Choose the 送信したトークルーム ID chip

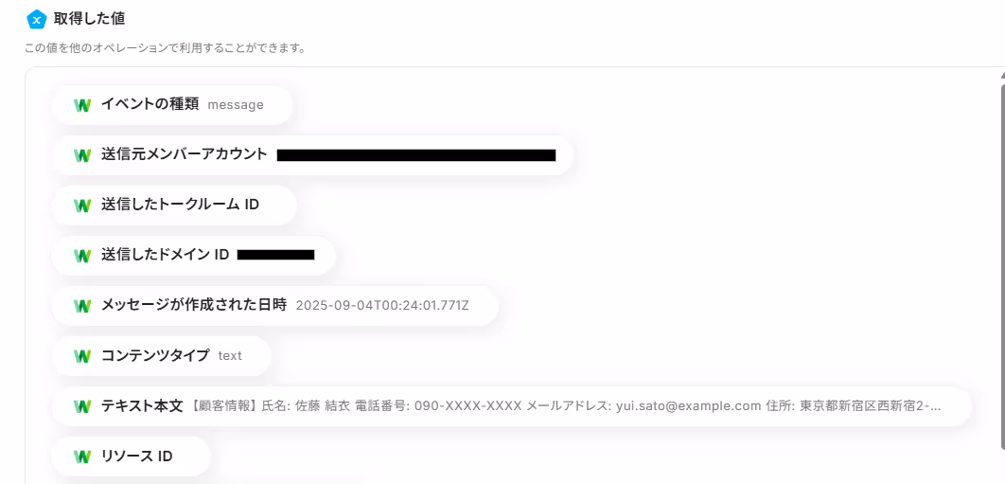tap(174, 206)
